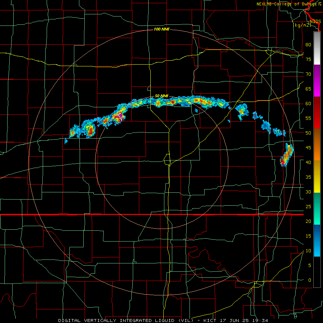Click the 25 value on the color scale
Viewport: 323px width, 323px height.
308,206
